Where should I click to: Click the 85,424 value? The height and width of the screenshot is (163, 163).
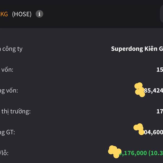pos(153,90)
